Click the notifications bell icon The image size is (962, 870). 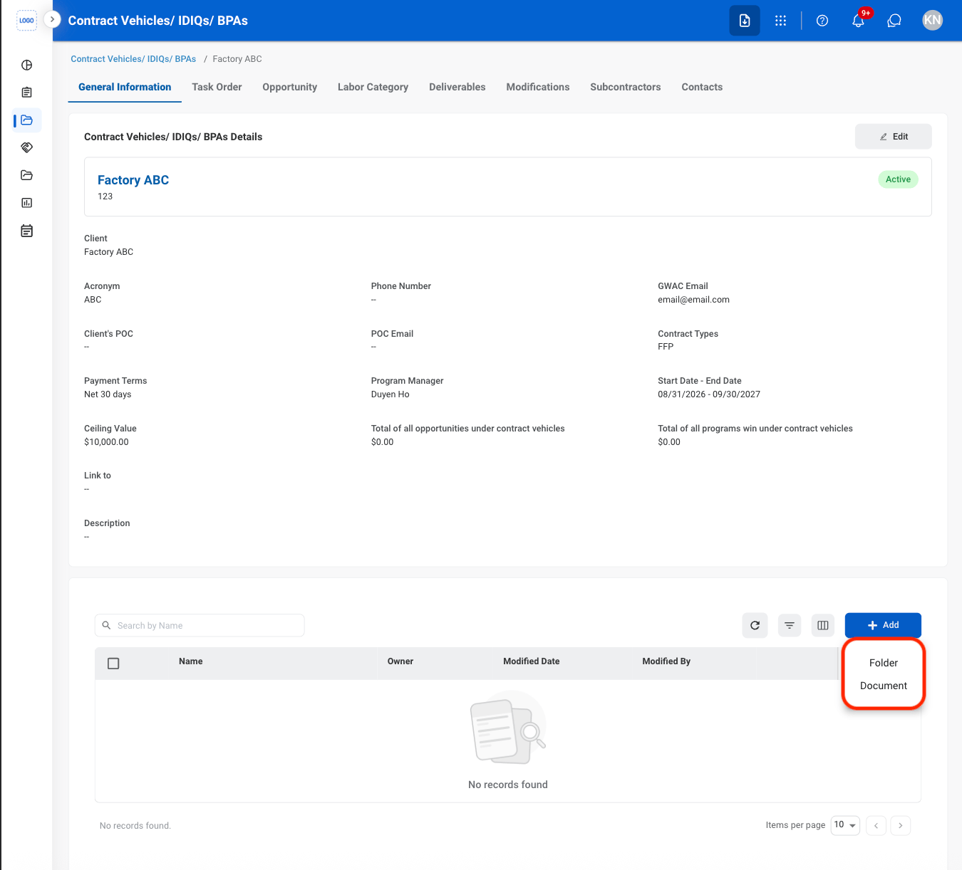click(858, 21)
